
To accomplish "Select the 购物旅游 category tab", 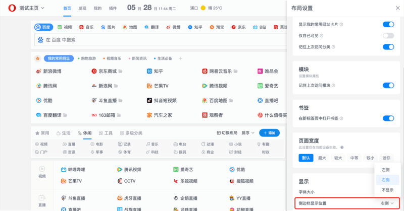I will (x=87, y=58).
